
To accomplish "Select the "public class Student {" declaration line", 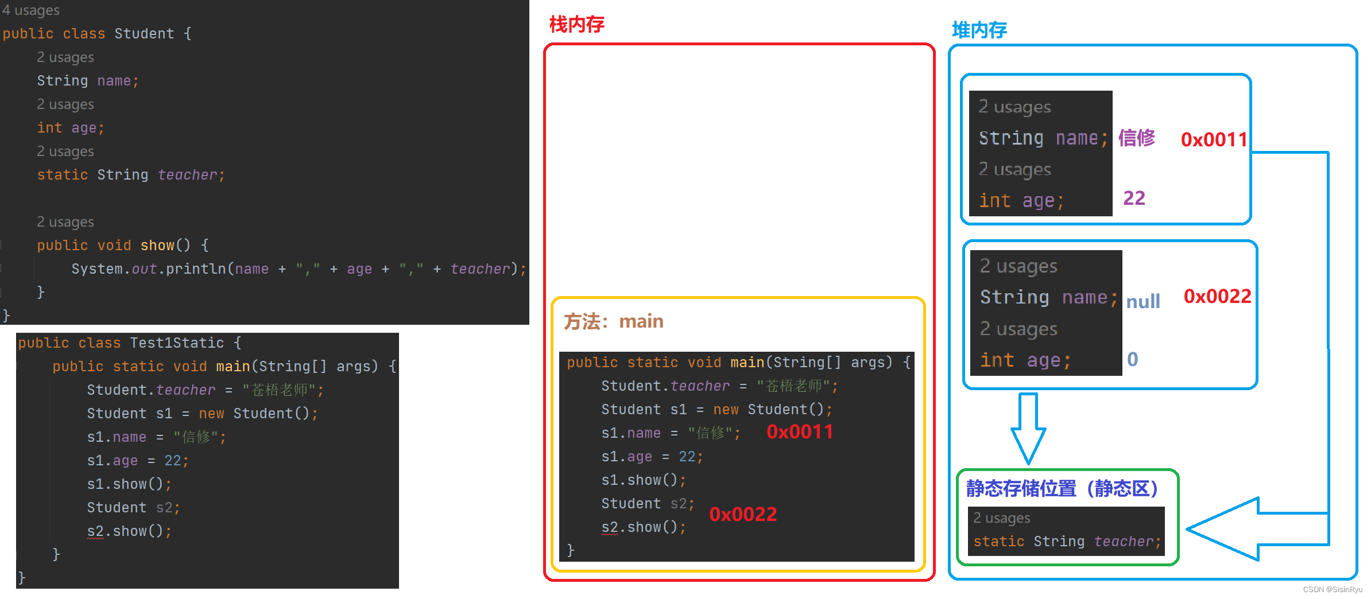I will 97,33.
